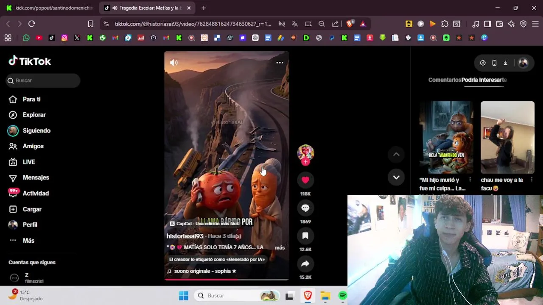Save video with the bookmark icon

coord(305,236)
